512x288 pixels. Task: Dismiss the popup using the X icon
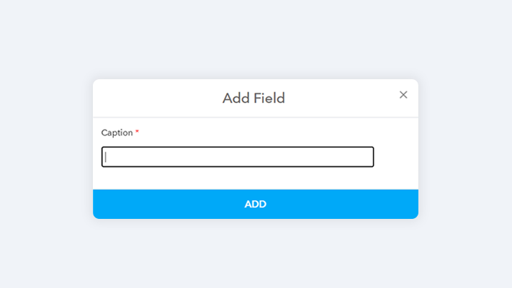[403, 94]
